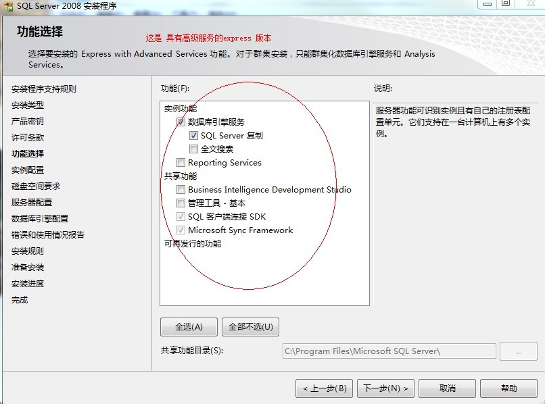The height and width of the screenshot is (404, 545).
Task: Select 错误和使用情况报告 step in sidebar
Action: [x=47, y=235]
